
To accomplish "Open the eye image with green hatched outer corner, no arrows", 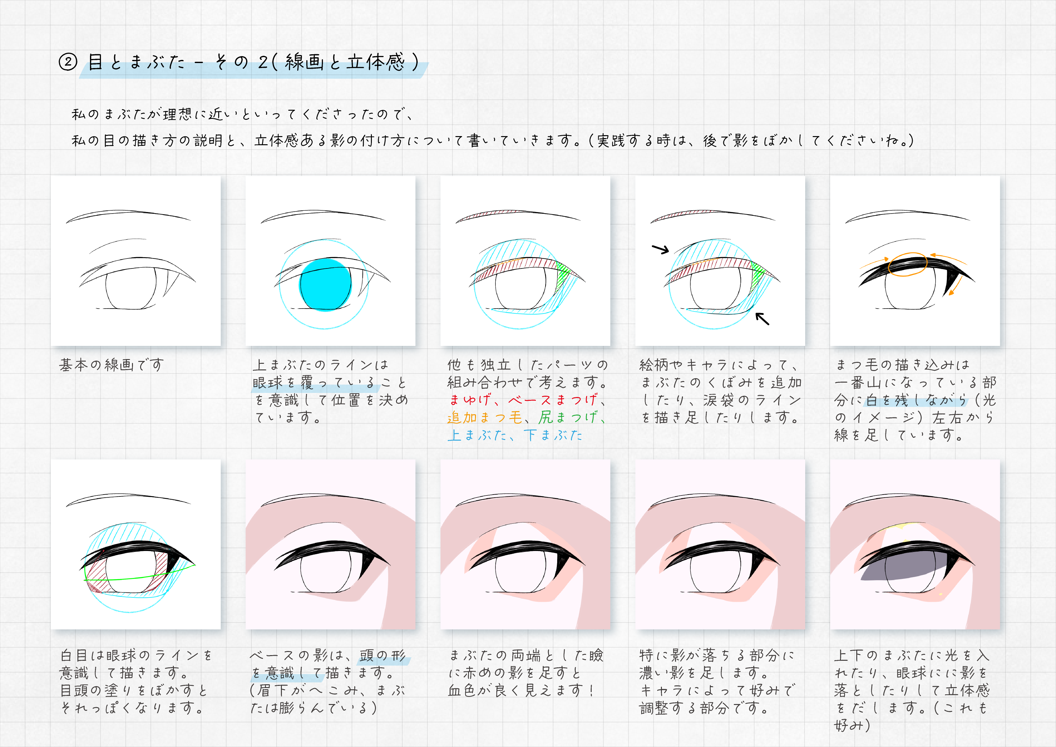I will 525,261.
